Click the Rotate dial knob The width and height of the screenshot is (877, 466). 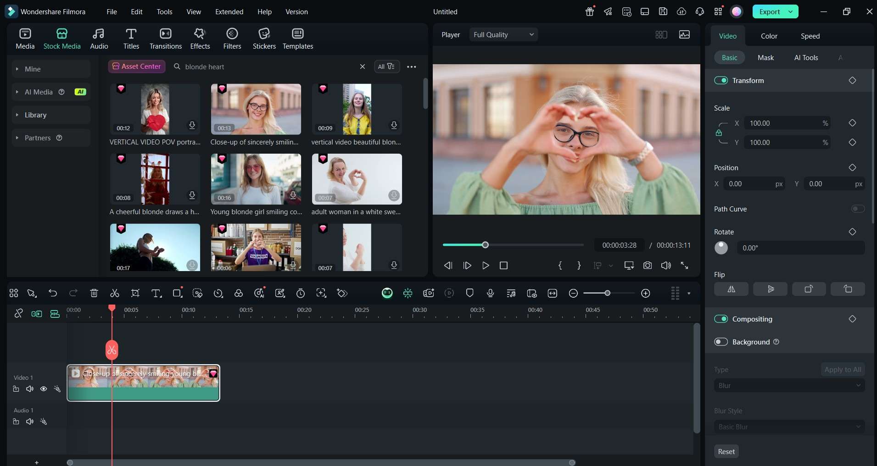[721, 248]
